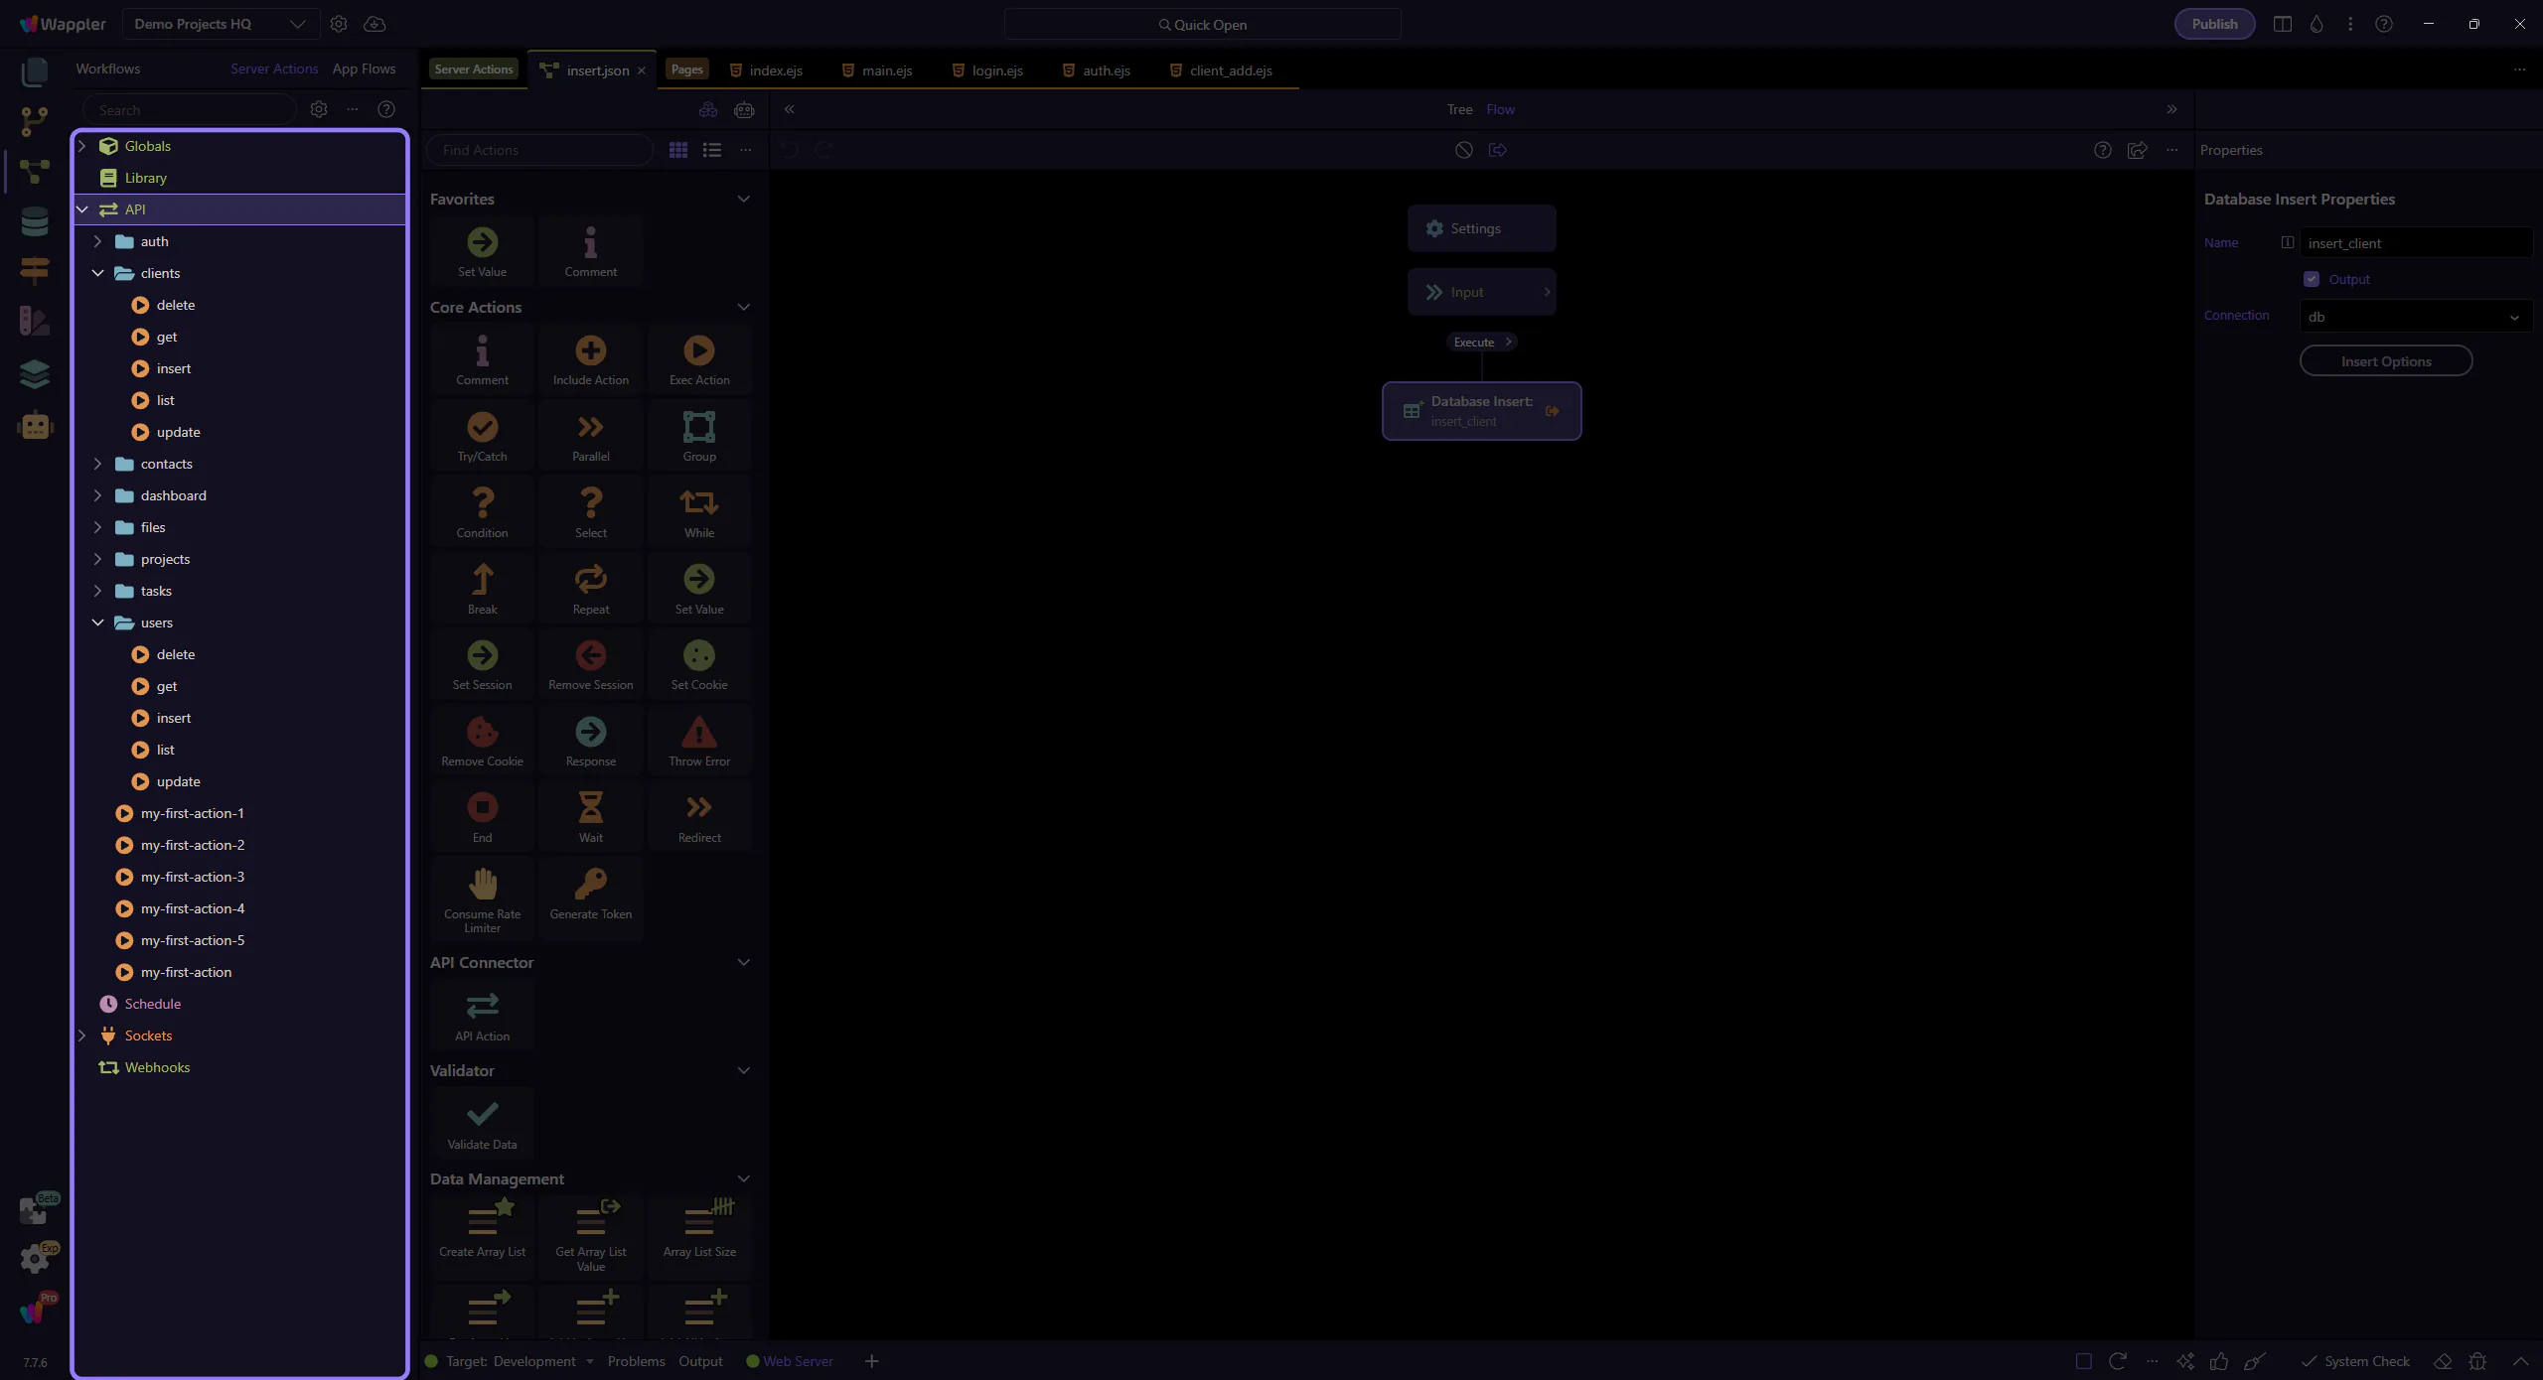This screenshot has width=2543, height=1380.
Task: Click the Try/Catch action icon
Action: click(482, 428)
